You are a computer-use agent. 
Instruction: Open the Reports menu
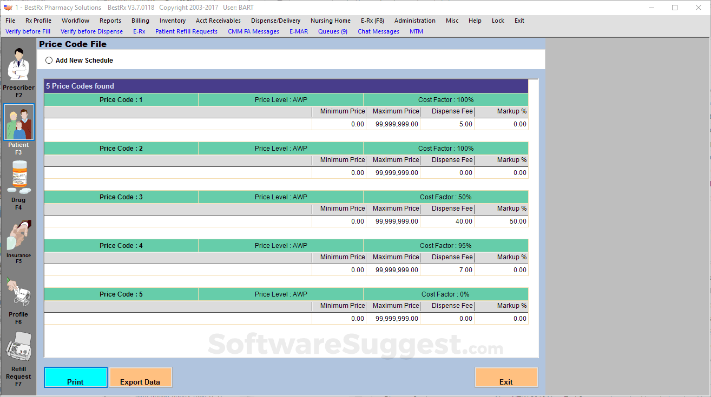click(110, 21)
